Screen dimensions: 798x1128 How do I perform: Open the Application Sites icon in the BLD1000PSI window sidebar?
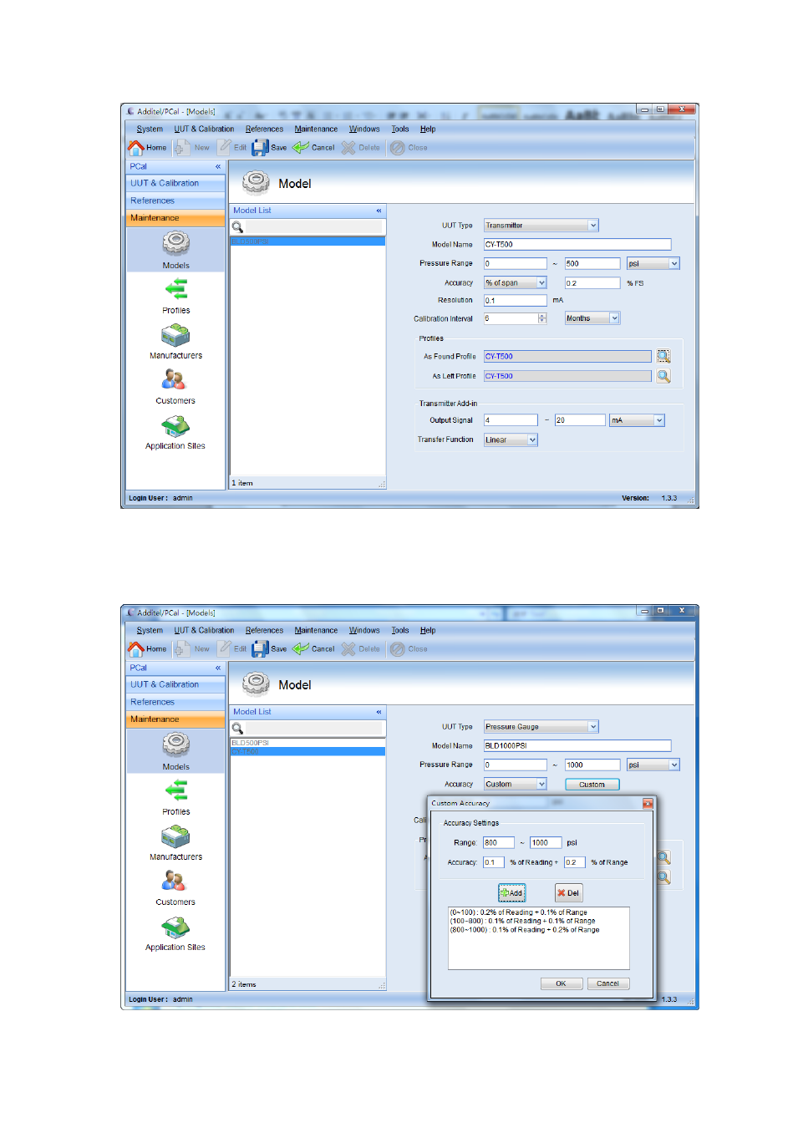click(175, 927)
